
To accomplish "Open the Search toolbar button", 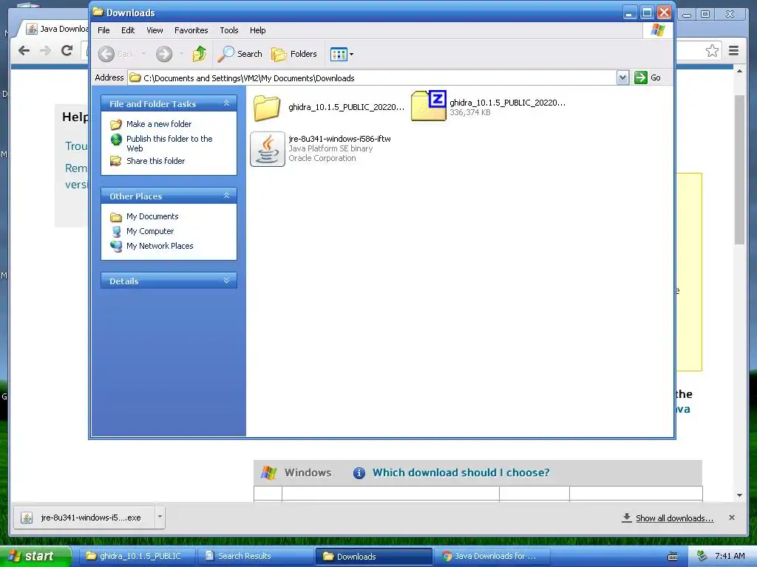I will pyautogui.click(x=240, y=54).
